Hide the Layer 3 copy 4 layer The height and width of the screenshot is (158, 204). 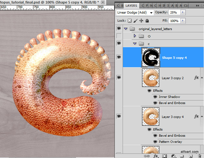pyautogui.click(x=119, y=116)
